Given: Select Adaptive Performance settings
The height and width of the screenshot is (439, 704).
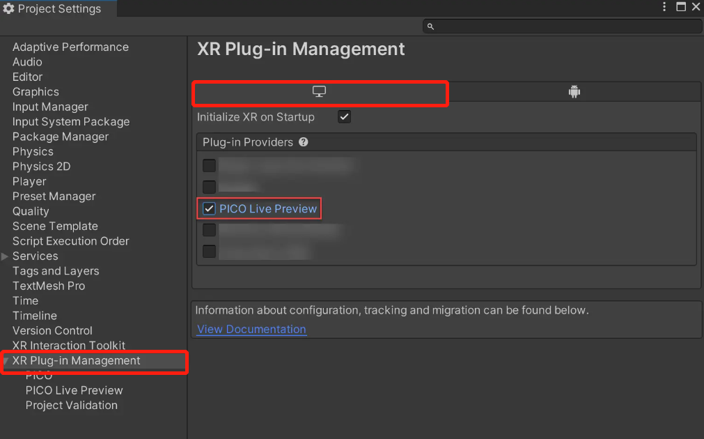Looking at the screenshot, I should tap(70, 47).
